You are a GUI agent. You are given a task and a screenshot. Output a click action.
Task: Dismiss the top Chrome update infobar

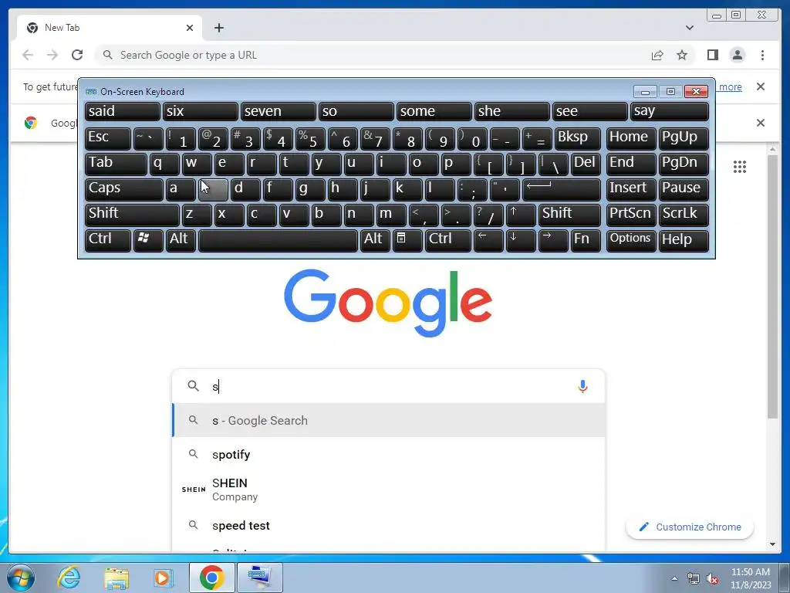pyautogui.click(x=760, y=86)
